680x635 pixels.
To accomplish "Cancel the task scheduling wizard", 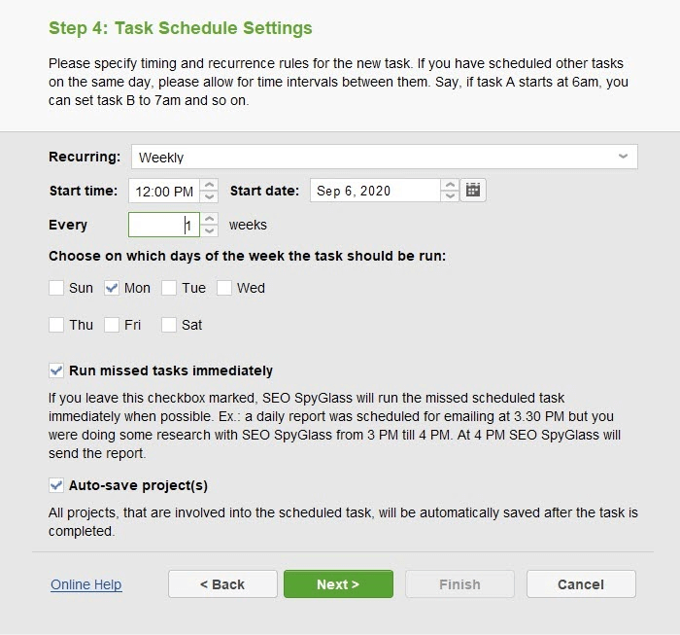I will (x=581, y=584).
